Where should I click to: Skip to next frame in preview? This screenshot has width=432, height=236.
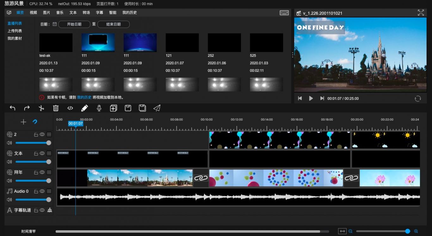[322, 98]
